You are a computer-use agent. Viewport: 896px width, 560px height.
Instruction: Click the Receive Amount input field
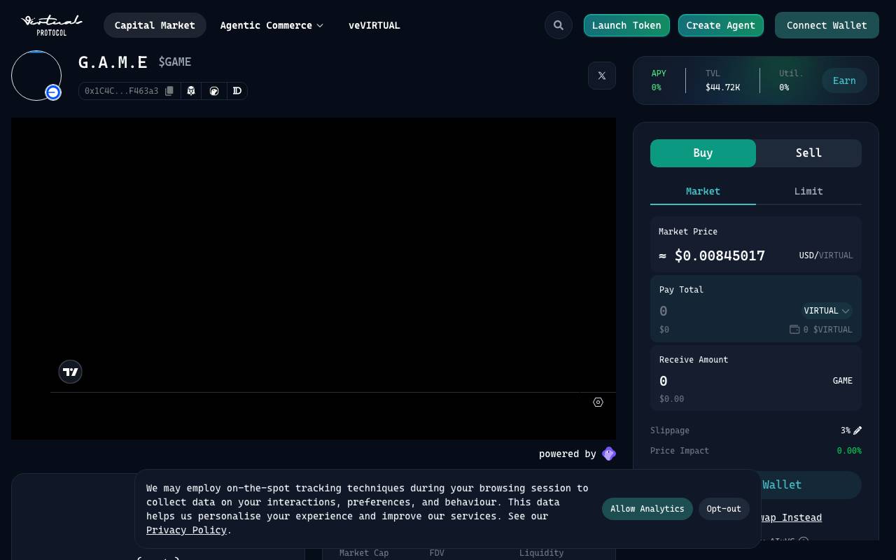742,381
